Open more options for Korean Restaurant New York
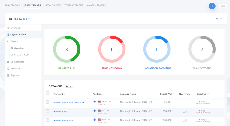This screenshot has height=126, width=230. (218, 102)
